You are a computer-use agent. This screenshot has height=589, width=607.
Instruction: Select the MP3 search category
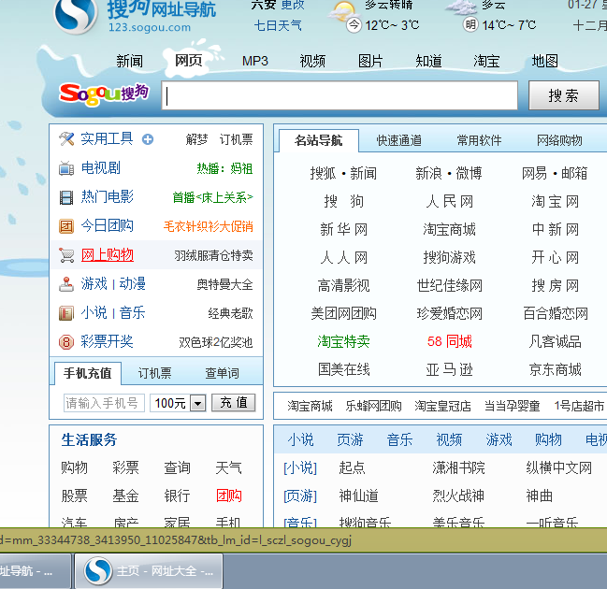coord(254,61)
